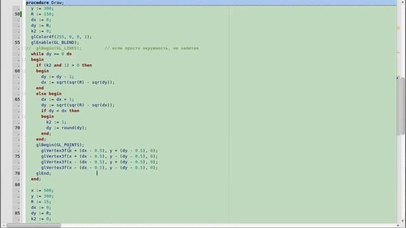The height and width of the screenshot is (228, 406).
Task: Click the vertical scrollbar down arrow
Action: [402, 221]
